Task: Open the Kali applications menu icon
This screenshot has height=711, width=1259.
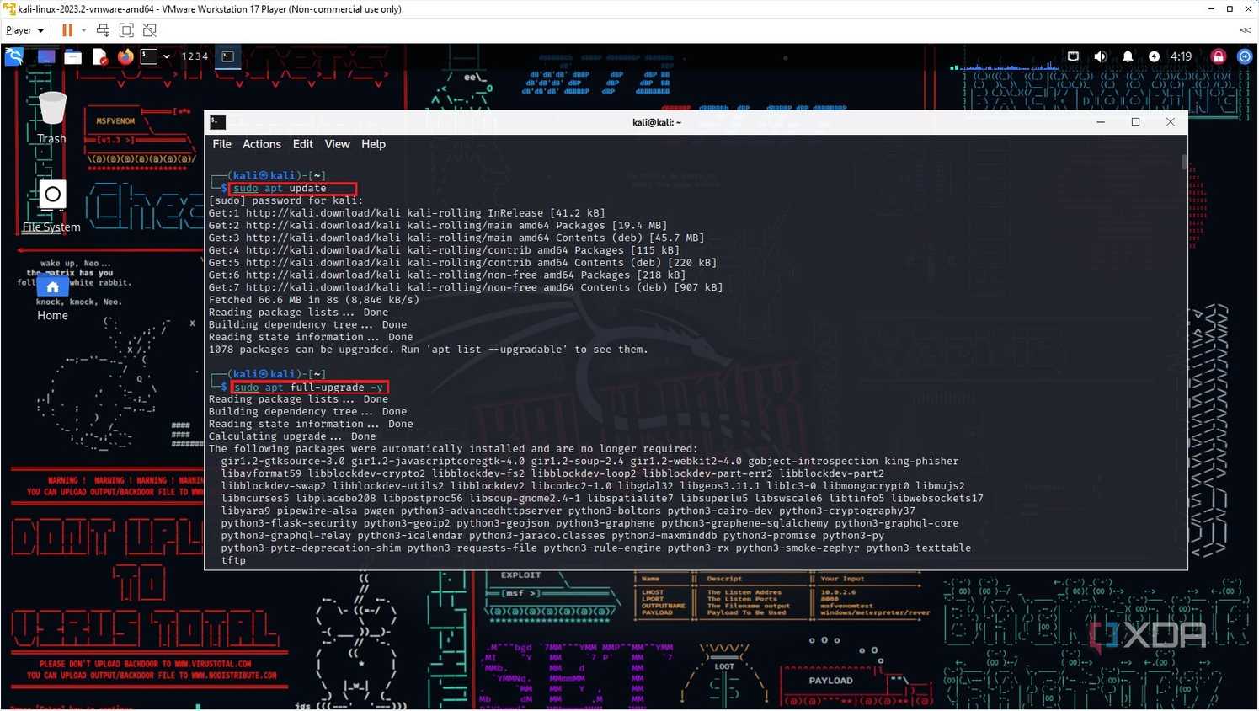Action: 14,56
